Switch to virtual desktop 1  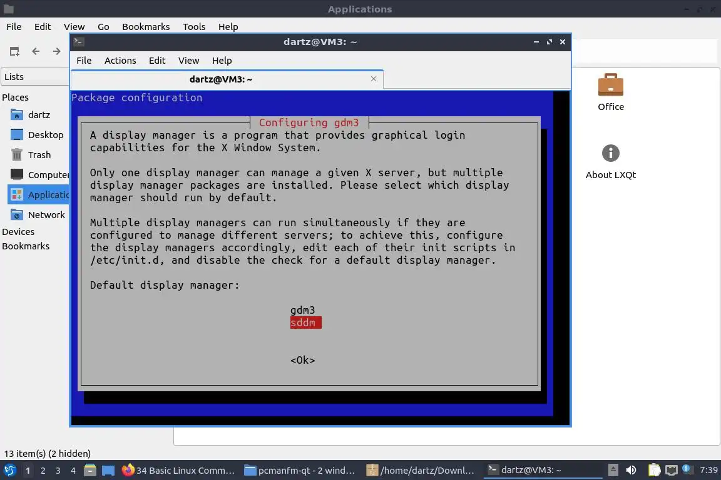coord(28,471)
